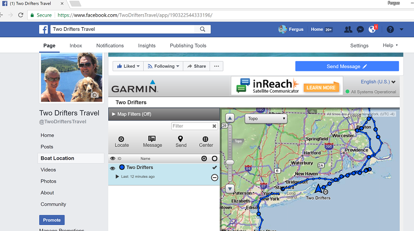Expand Map Filters (Off) panel
414x231 pixels.
pos(164,114)
